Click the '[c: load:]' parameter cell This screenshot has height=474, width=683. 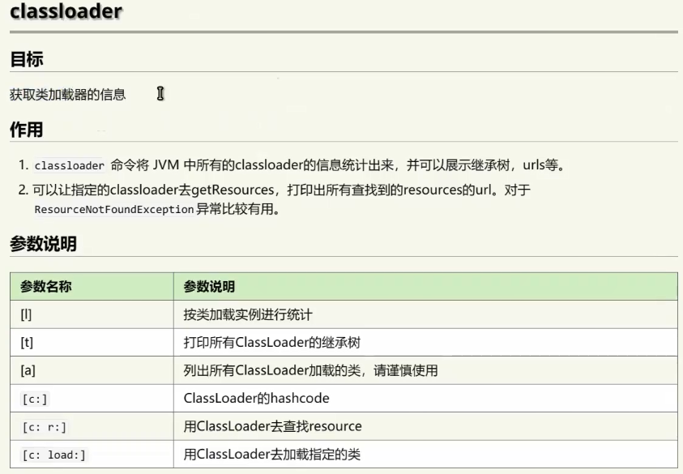pyautogui.click(x=92, y=455)
